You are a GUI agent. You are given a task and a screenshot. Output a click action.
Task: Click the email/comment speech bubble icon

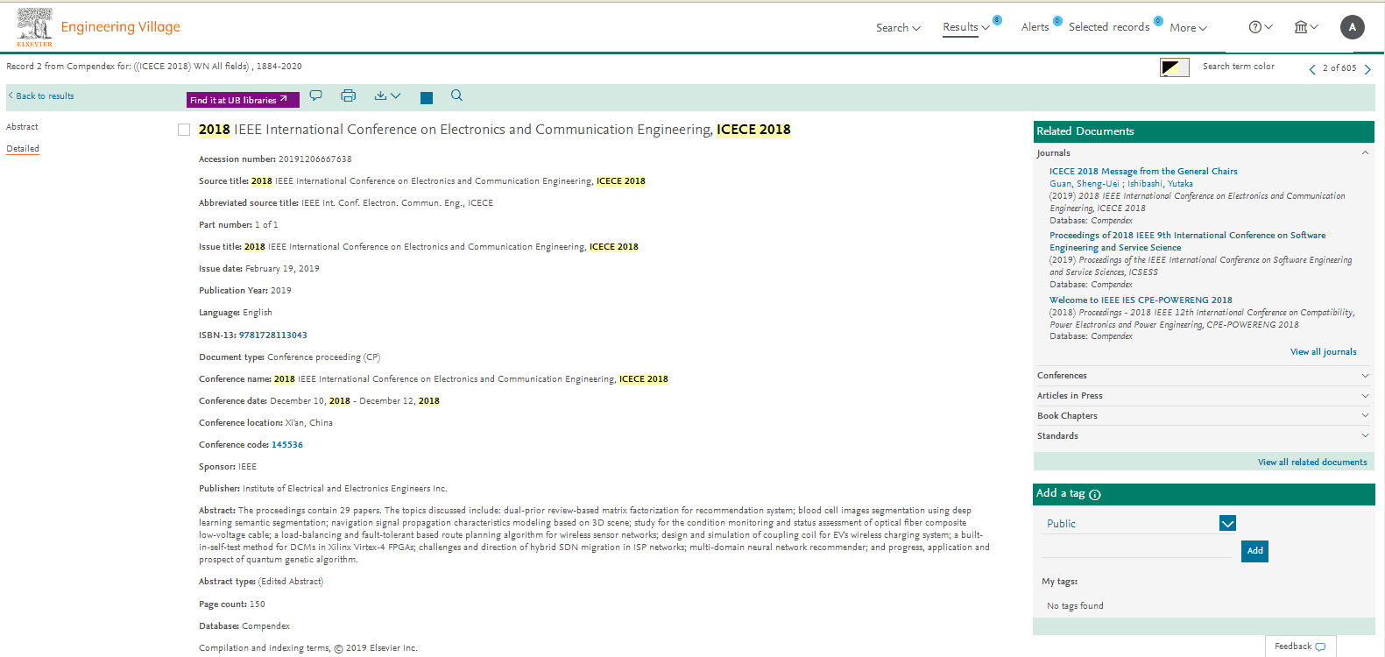pyautogui.click(x=316, y=95)
